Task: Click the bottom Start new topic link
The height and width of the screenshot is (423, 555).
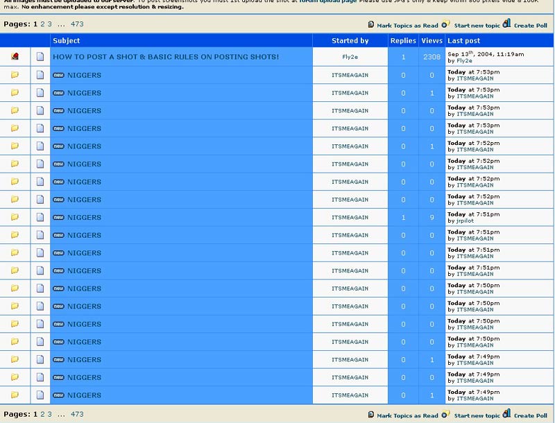Action: [x=477, y=415]
